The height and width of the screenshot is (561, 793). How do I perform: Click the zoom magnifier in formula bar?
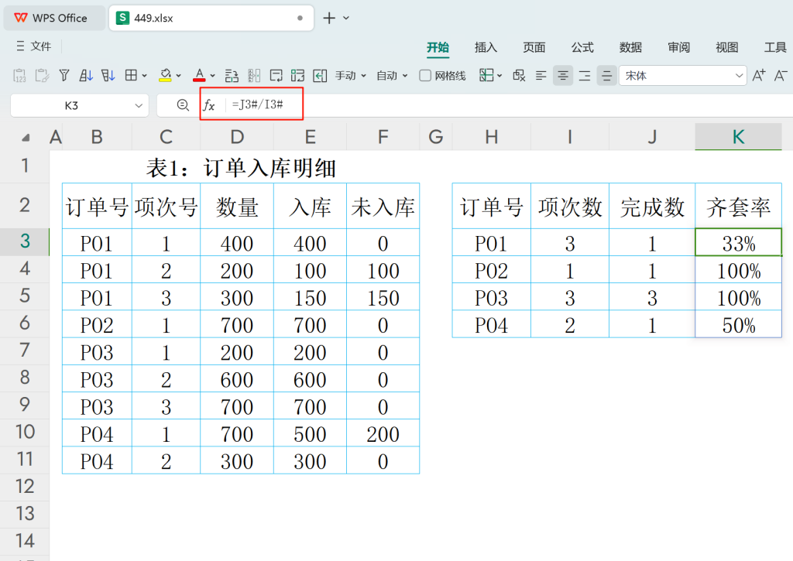[183, 105]
